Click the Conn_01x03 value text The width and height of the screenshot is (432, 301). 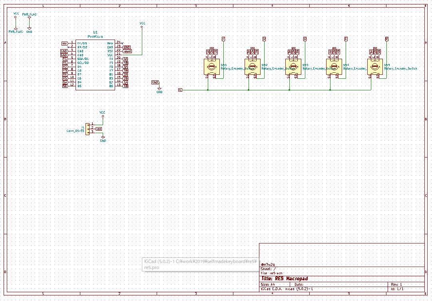pyautogui.click(x=75, y=131)
